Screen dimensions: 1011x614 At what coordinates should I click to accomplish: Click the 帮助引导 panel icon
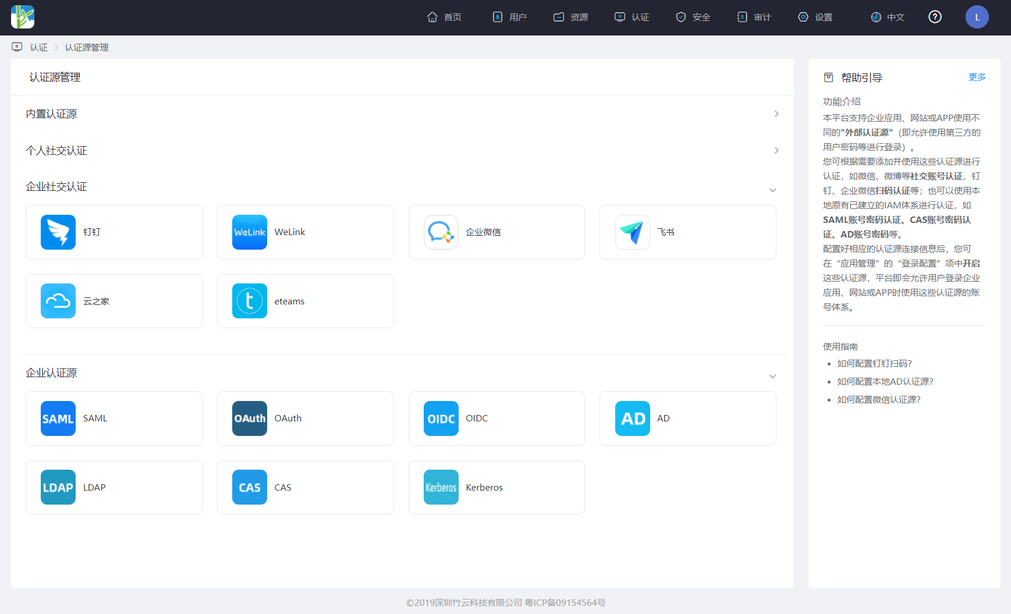pyautogui.click(x=828, y=77)
